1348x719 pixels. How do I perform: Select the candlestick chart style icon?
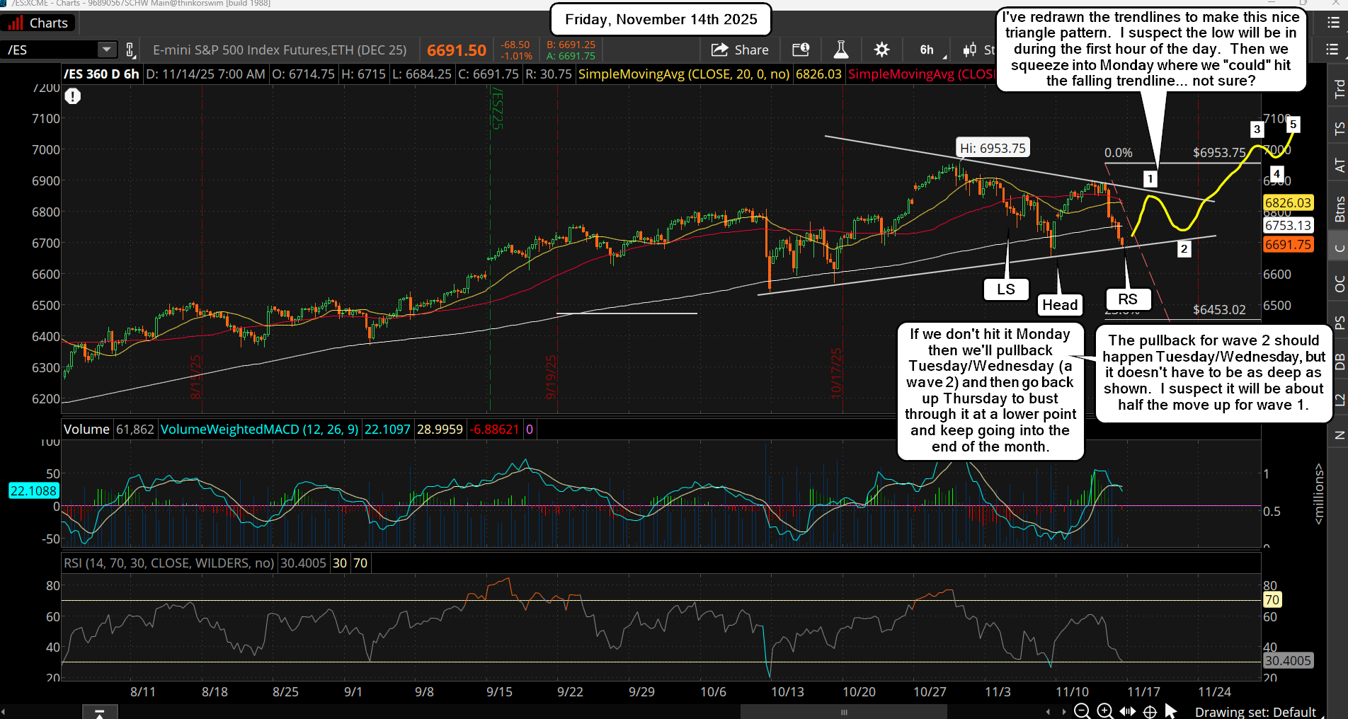(971, 50)
